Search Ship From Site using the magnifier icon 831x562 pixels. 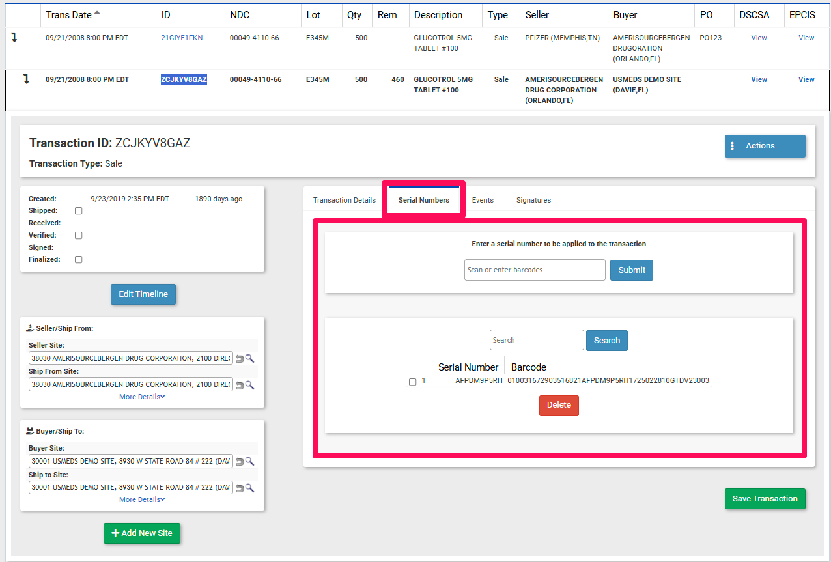coord(249,385)
